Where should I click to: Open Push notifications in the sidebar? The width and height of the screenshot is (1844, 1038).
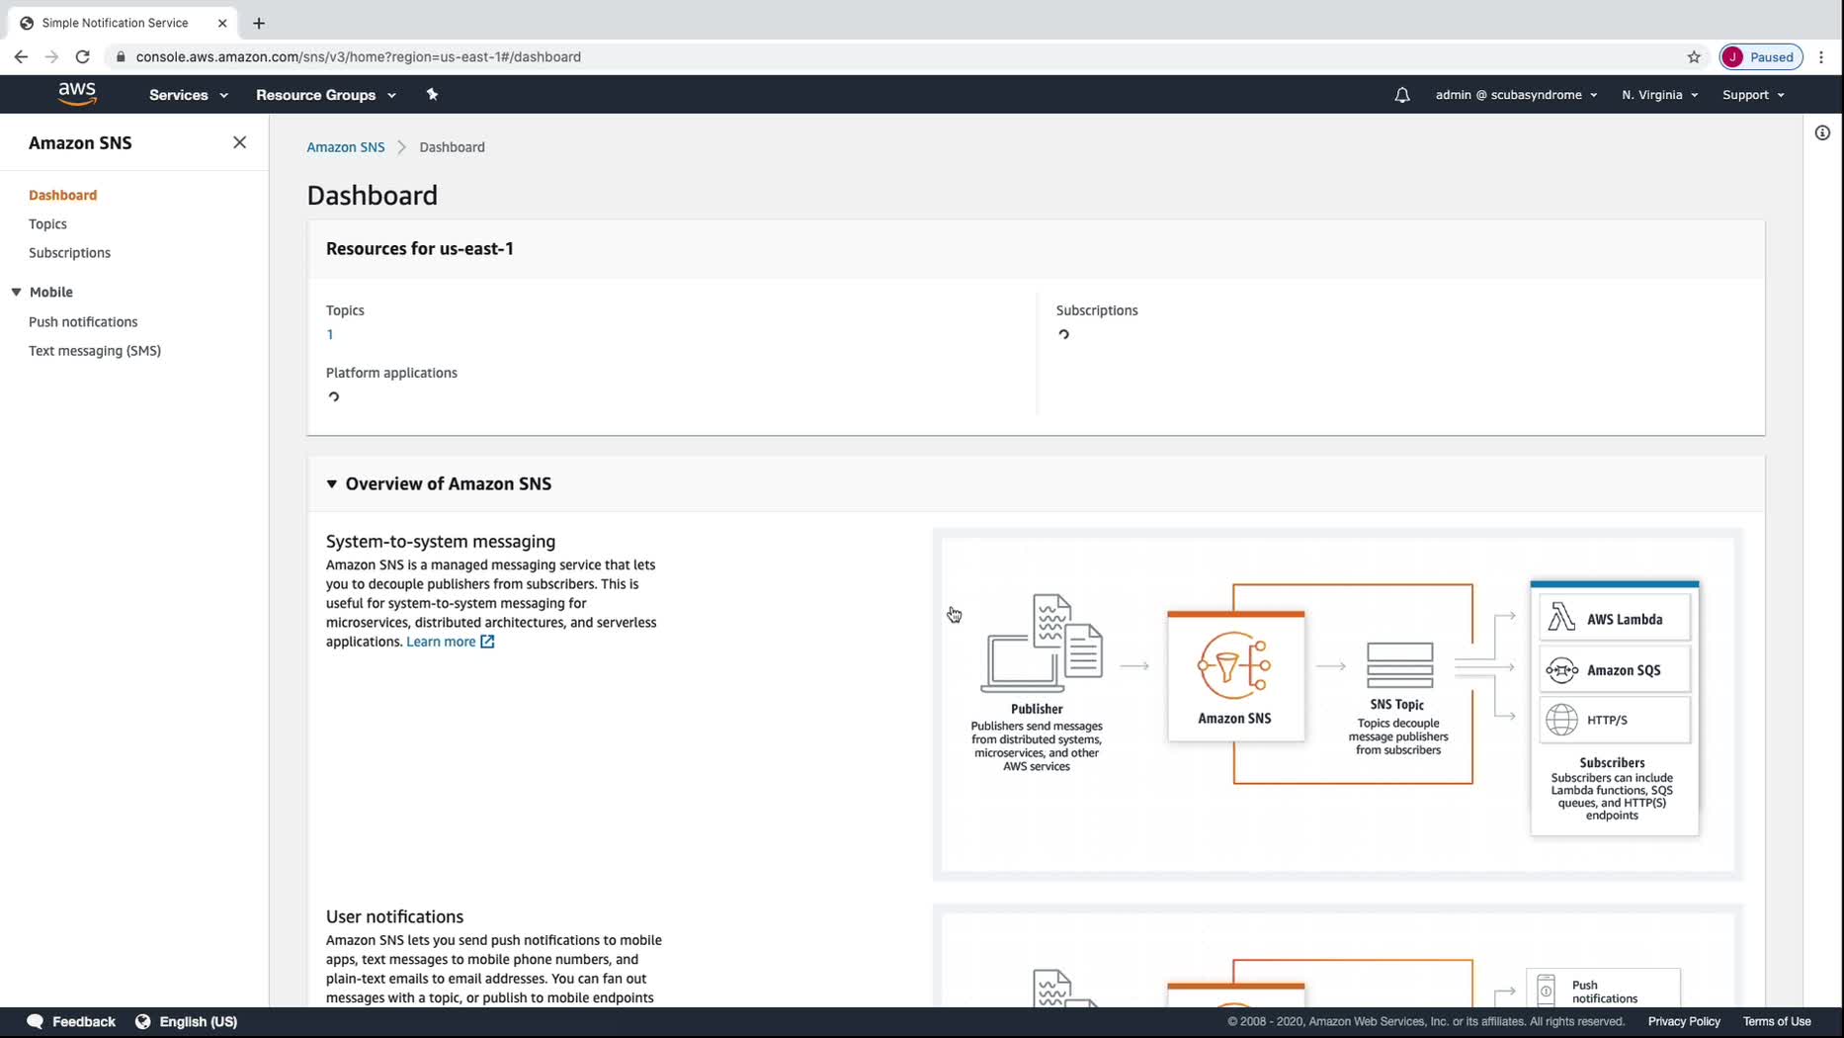(83, 321)
